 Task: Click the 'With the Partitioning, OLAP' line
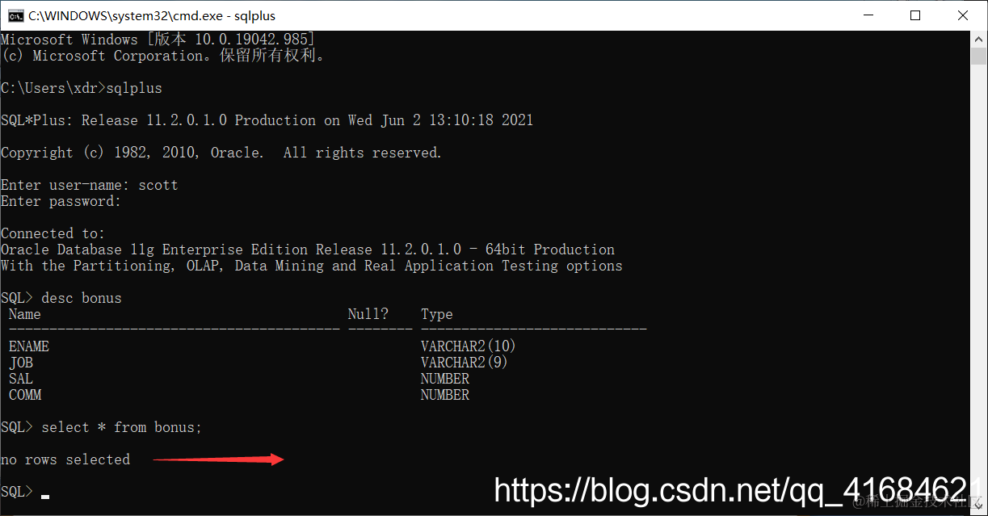[312, 266]
